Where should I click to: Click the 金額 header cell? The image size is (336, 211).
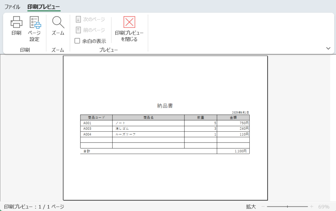click(233, 118)
